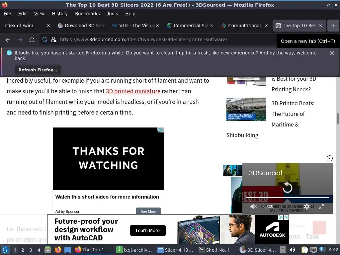
Task: Open the View menu
Action: (x=39, y=14)
